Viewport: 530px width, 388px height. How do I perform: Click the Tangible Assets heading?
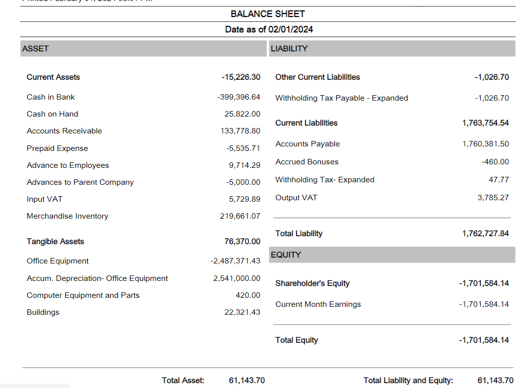point(55,241)
